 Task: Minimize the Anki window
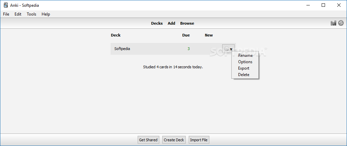tap(308, 5)
